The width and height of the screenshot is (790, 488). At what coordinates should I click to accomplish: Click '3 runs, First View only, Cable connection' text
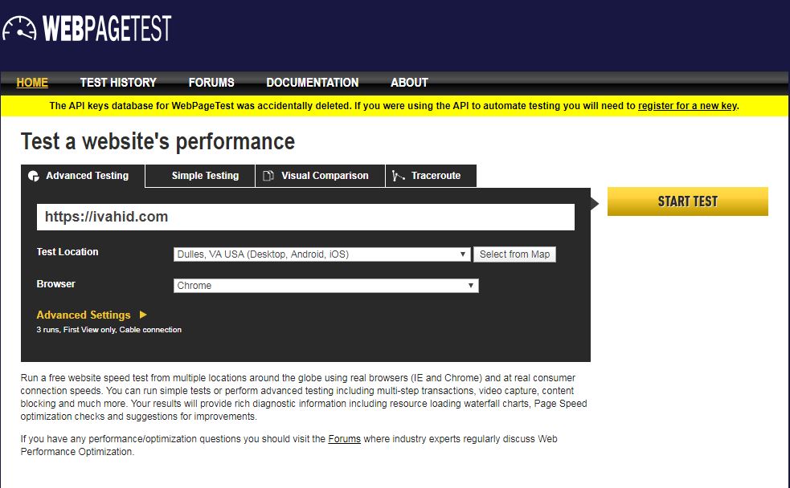coord(108,330)
